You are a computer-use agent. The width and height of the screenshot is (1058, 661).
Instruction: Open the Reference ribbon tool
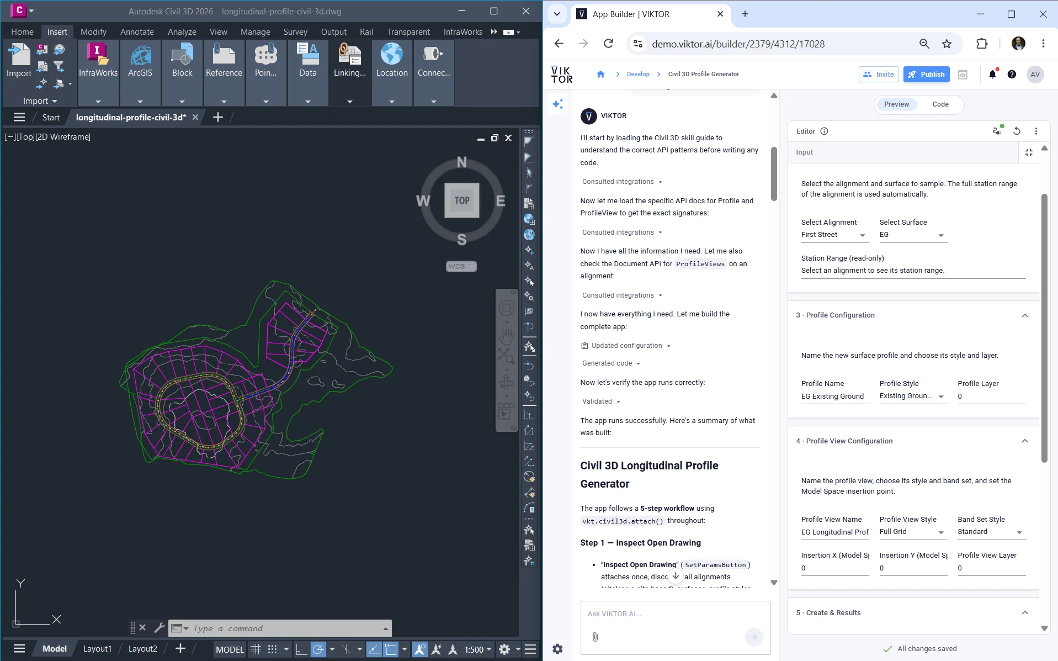[x=224, y=60]
